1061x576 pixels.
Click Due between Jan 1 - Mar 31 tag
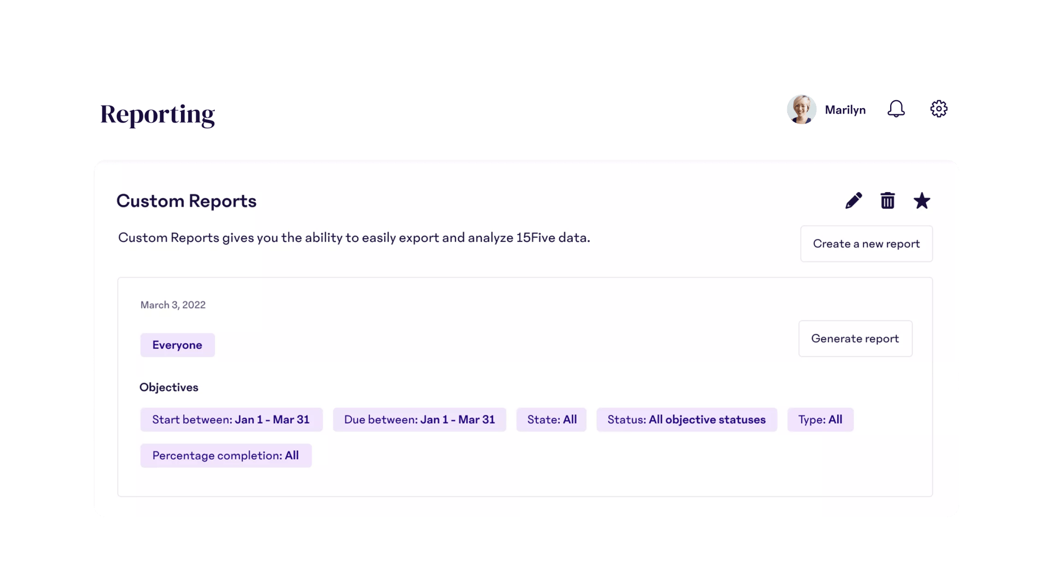point(419,420)
